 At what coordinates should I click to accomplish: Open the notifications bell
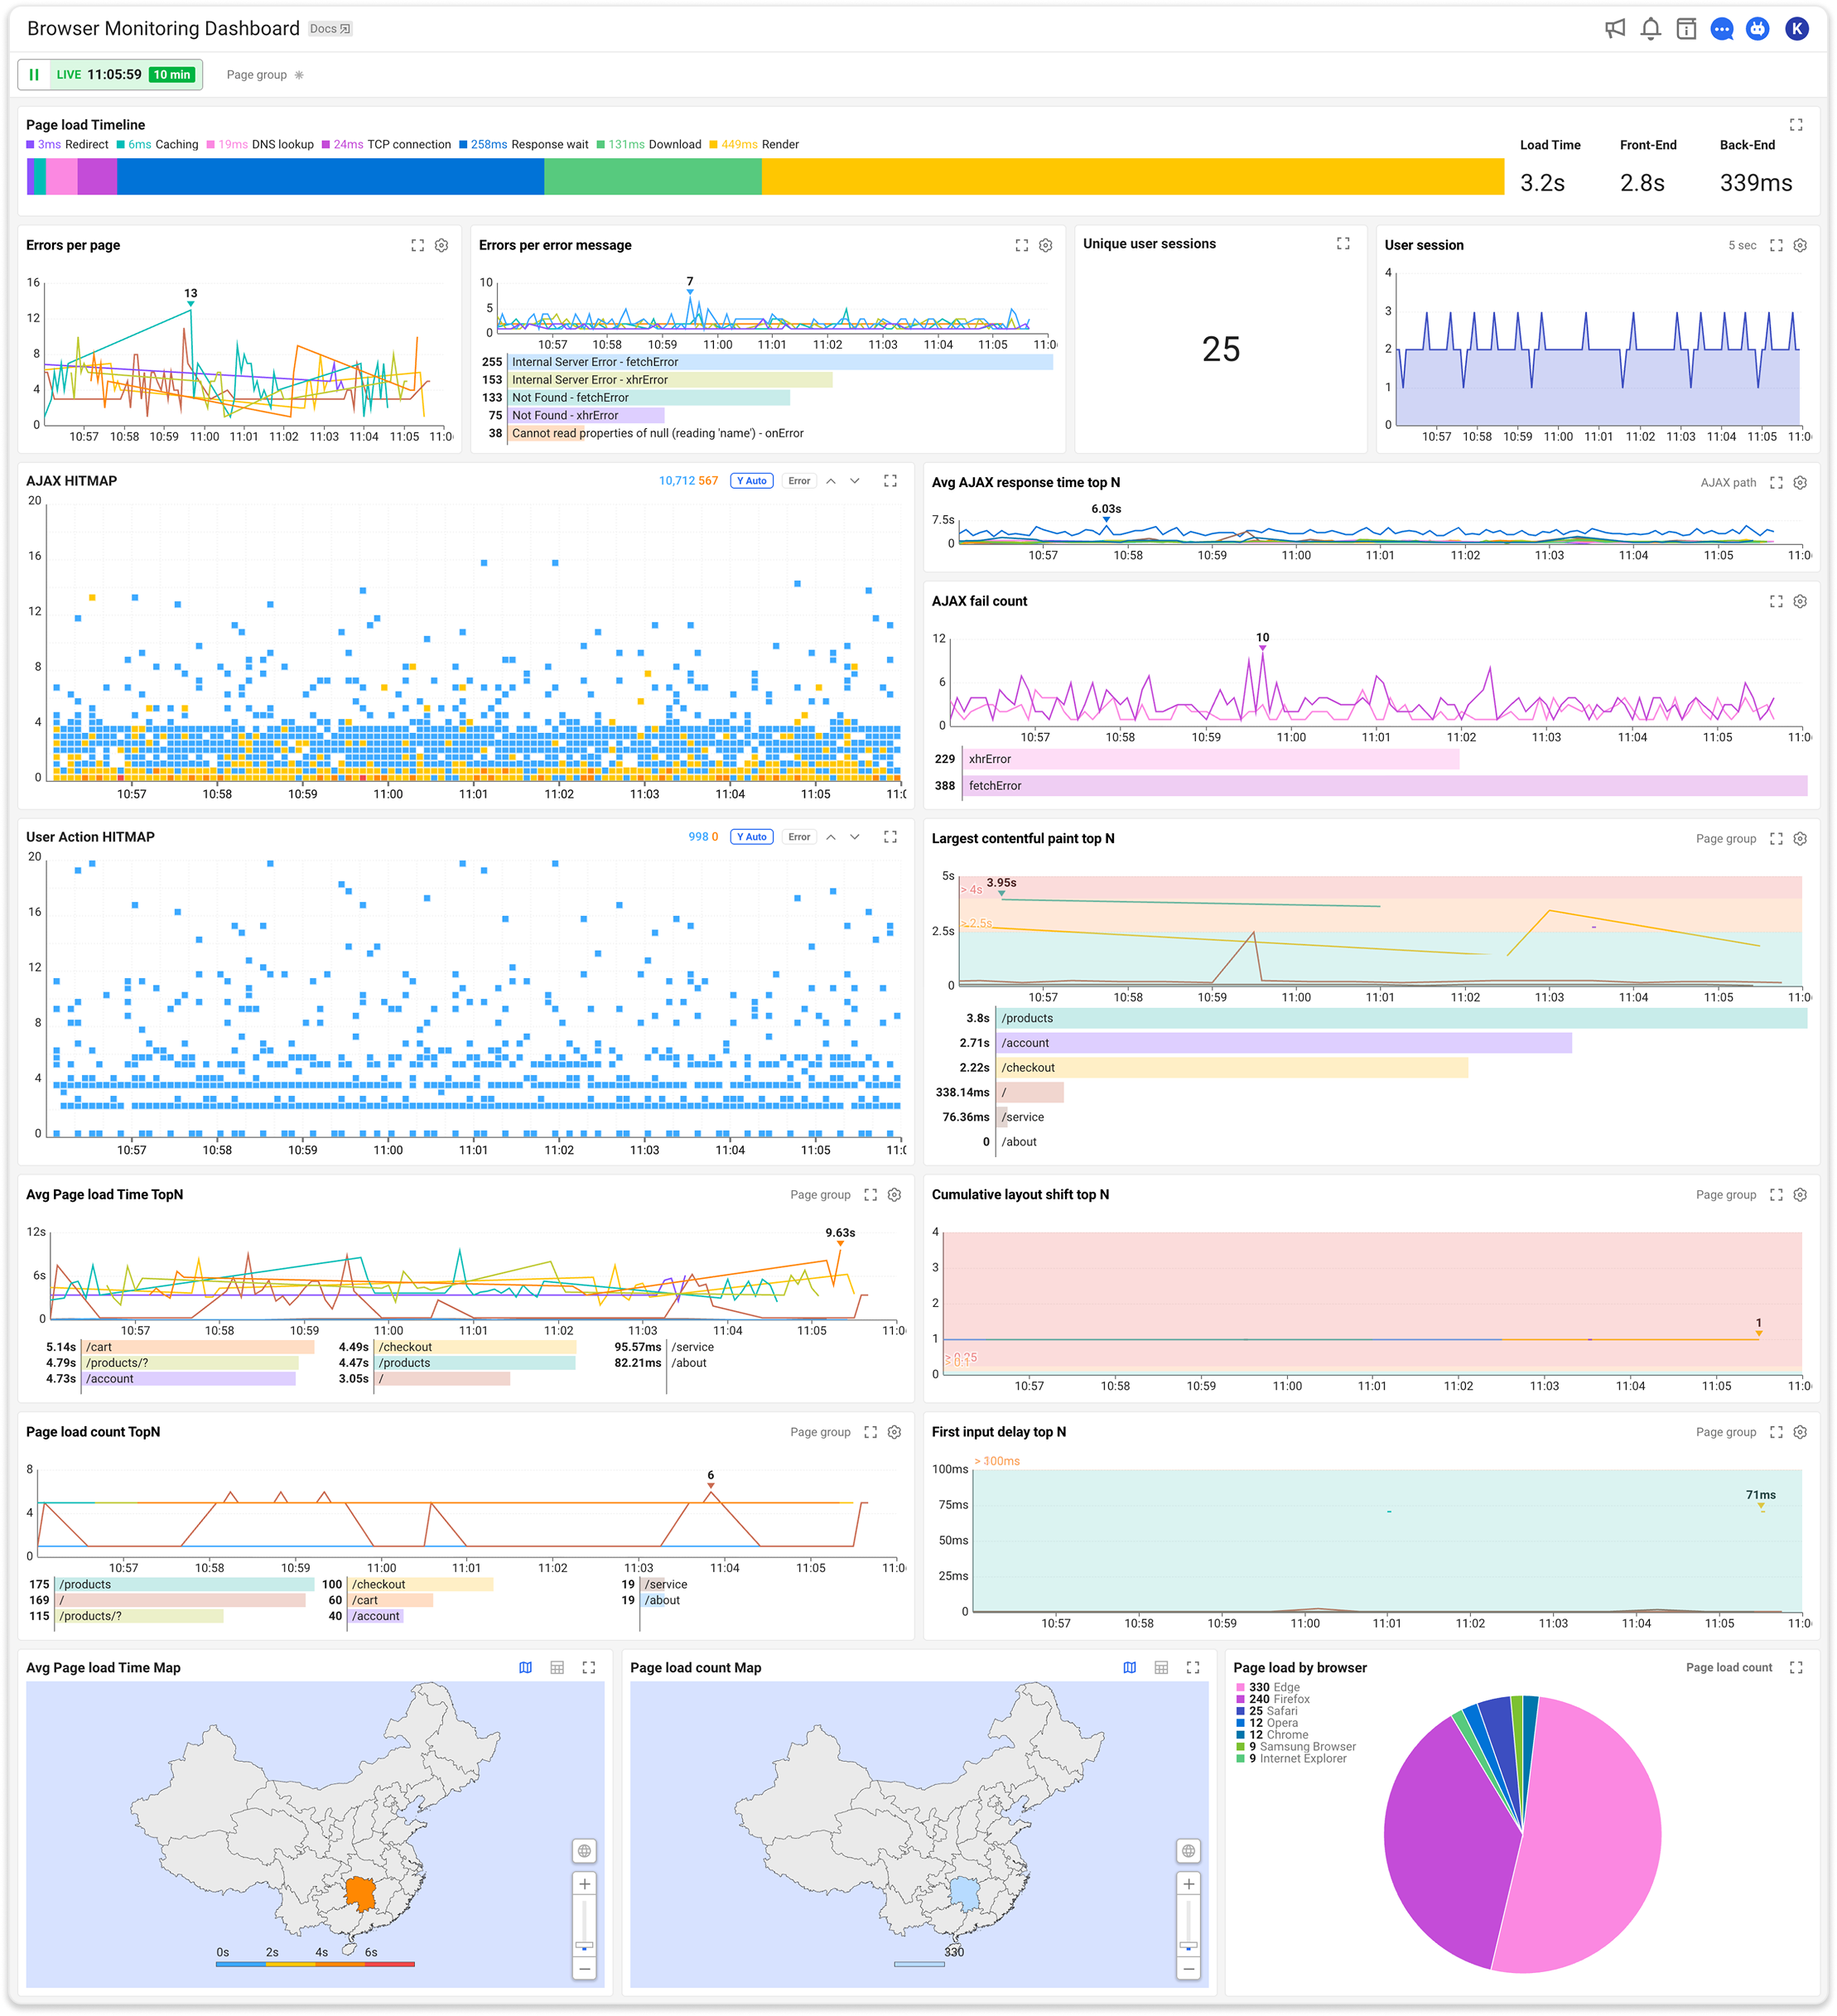tap(1650, 29)
